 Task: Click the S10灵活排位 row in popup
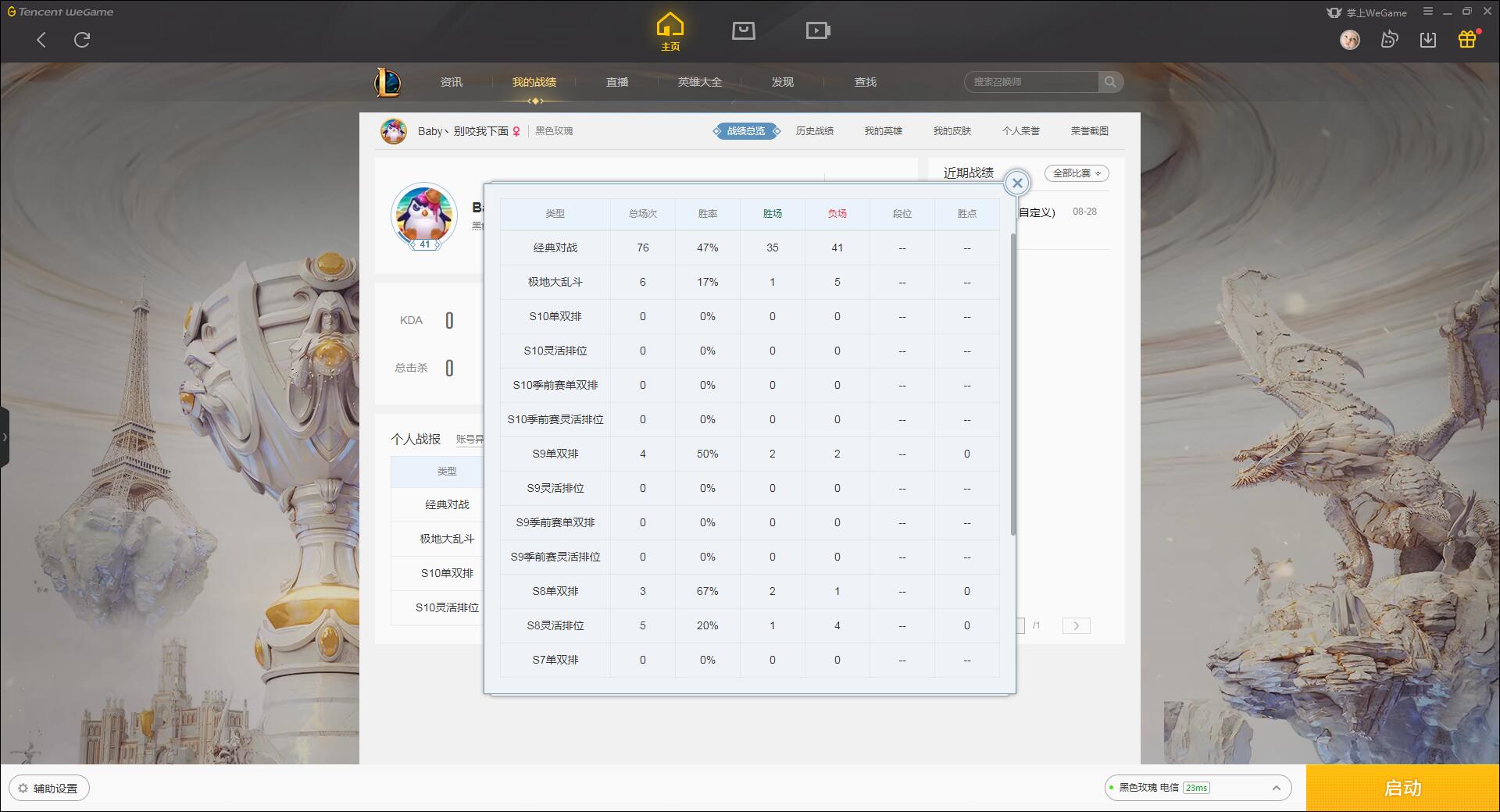(x=750, y=351)
